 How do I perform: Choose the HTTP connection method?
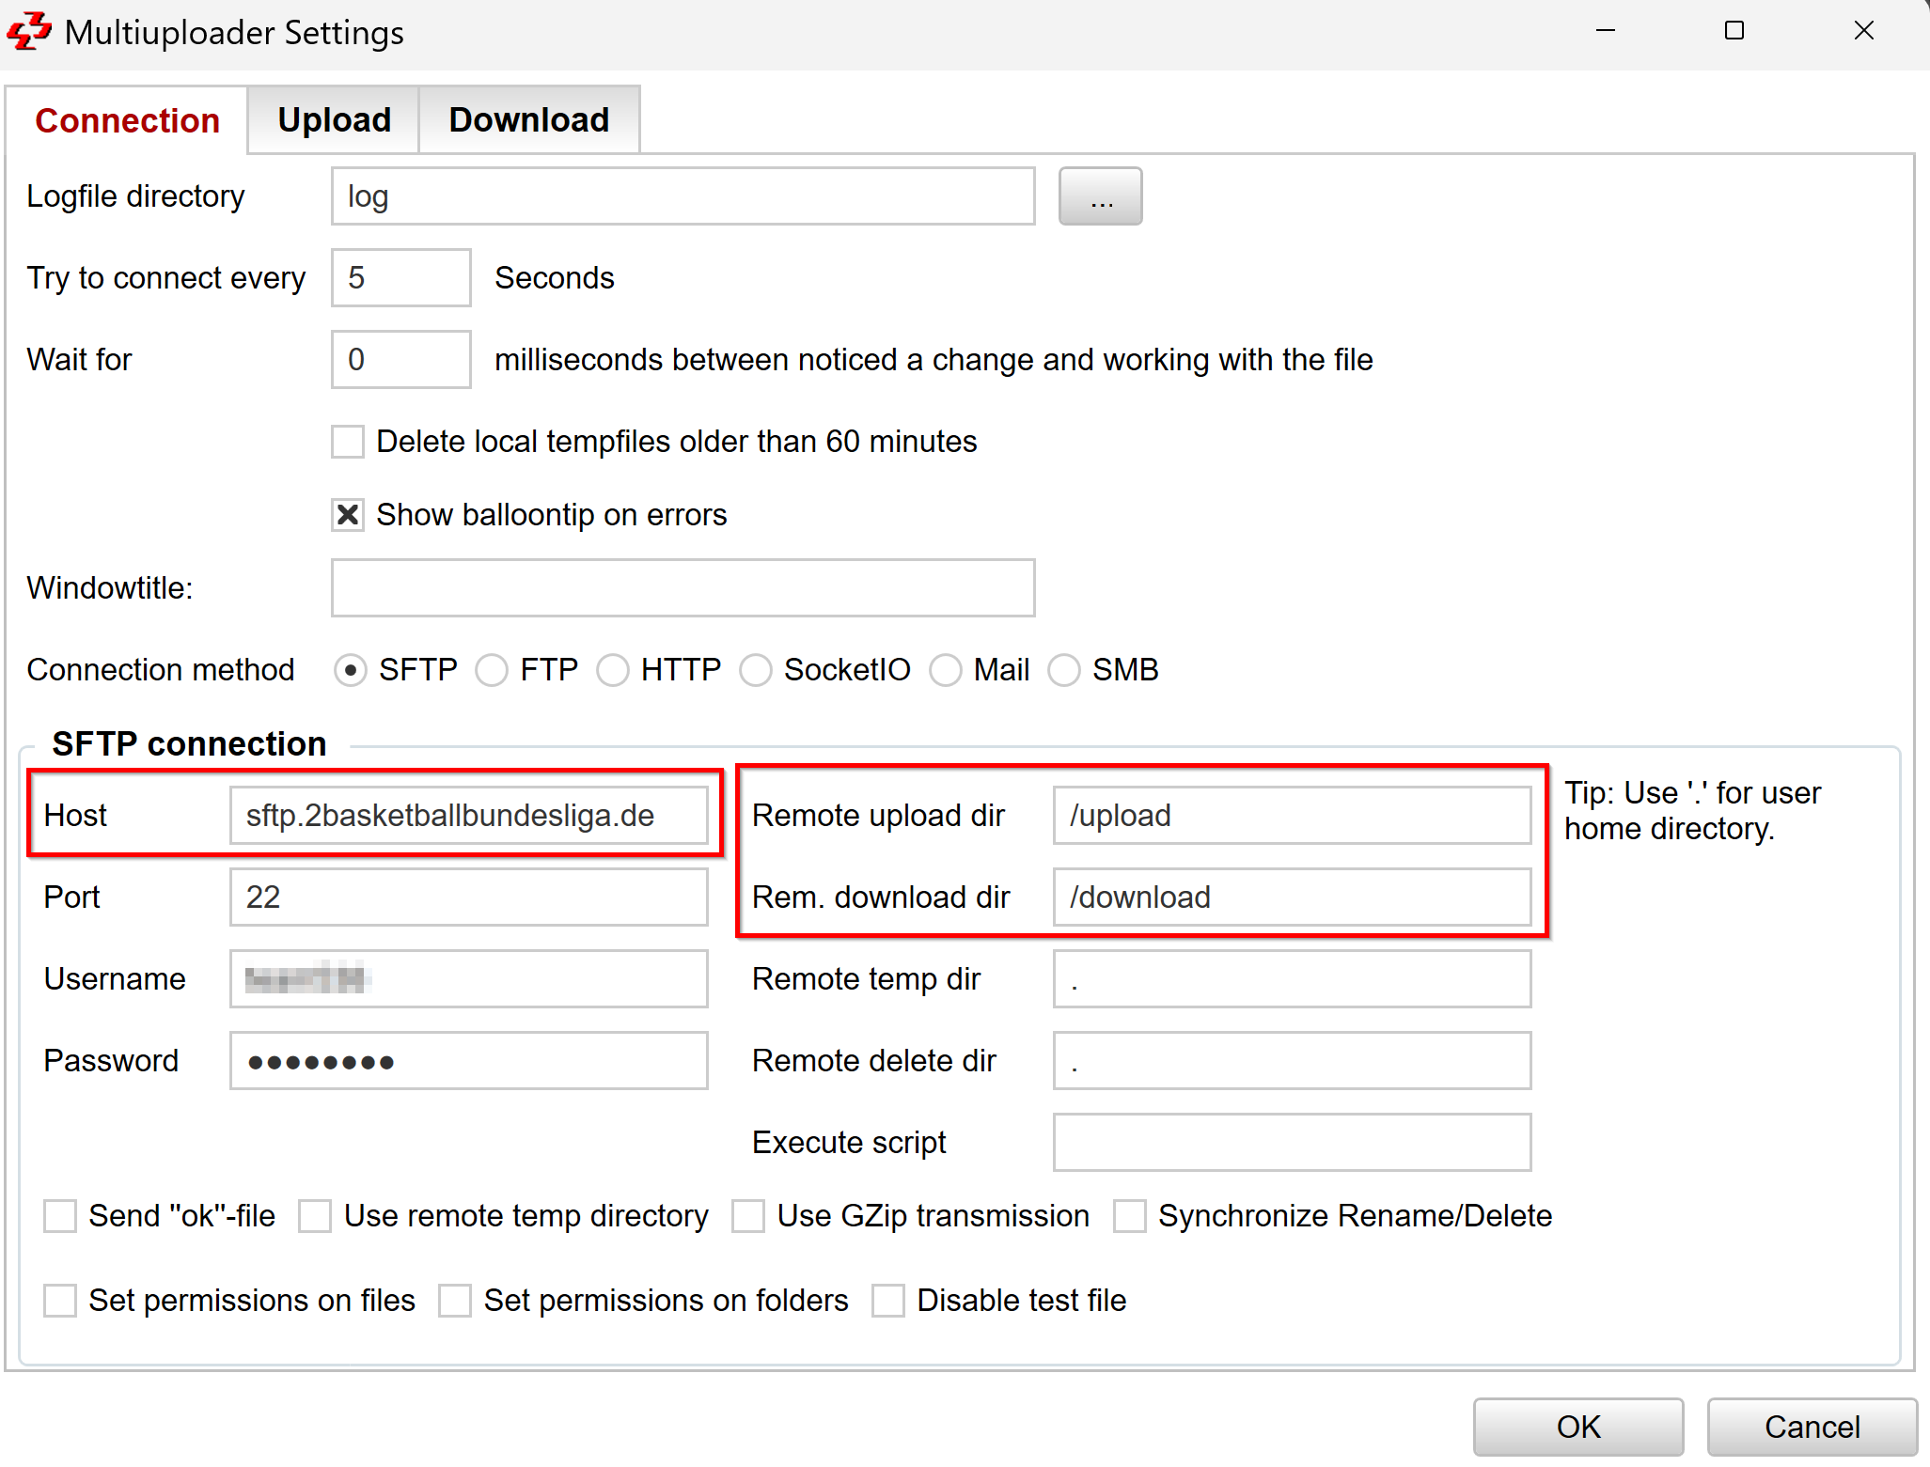[613, 671]
